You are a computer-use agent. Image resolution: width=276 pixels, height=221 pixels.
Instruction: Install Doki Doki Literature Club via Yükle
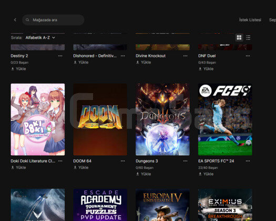(18, 167)
